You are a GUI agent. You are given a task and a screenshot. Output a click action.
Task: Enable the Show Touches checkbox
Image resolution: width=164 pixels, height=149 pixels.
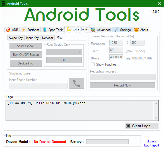[x=93, y=64]
